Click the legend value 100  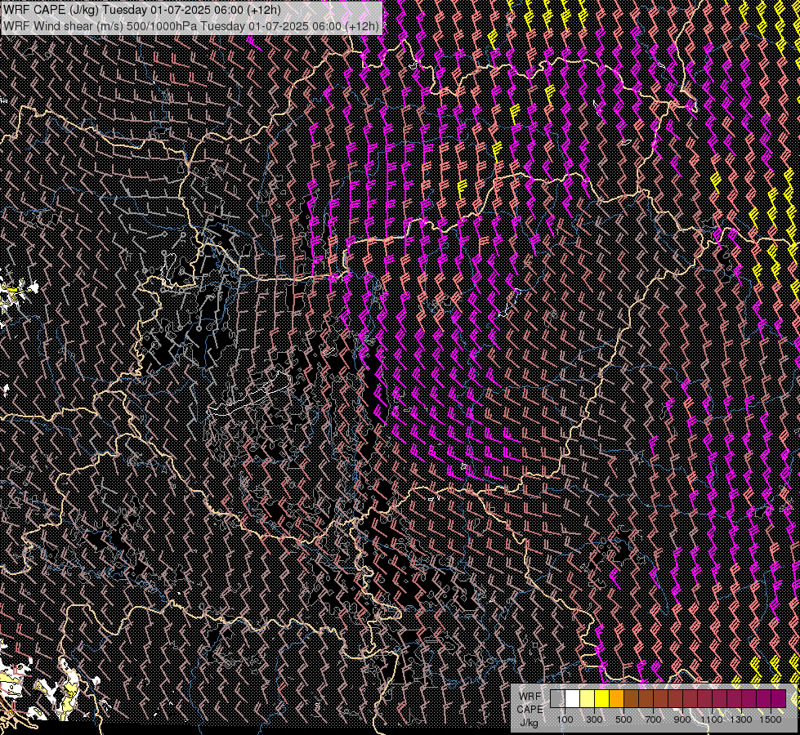565,719
